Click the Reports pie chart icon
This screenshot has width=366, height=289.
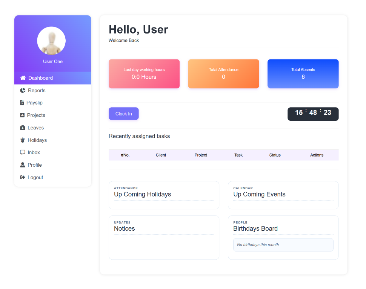point(23,90)
